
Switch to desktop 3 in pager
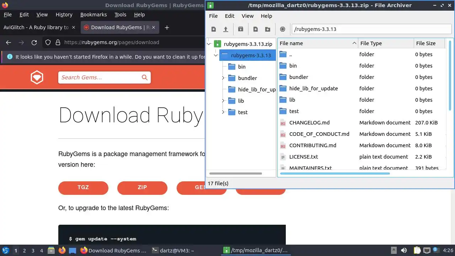33,250
